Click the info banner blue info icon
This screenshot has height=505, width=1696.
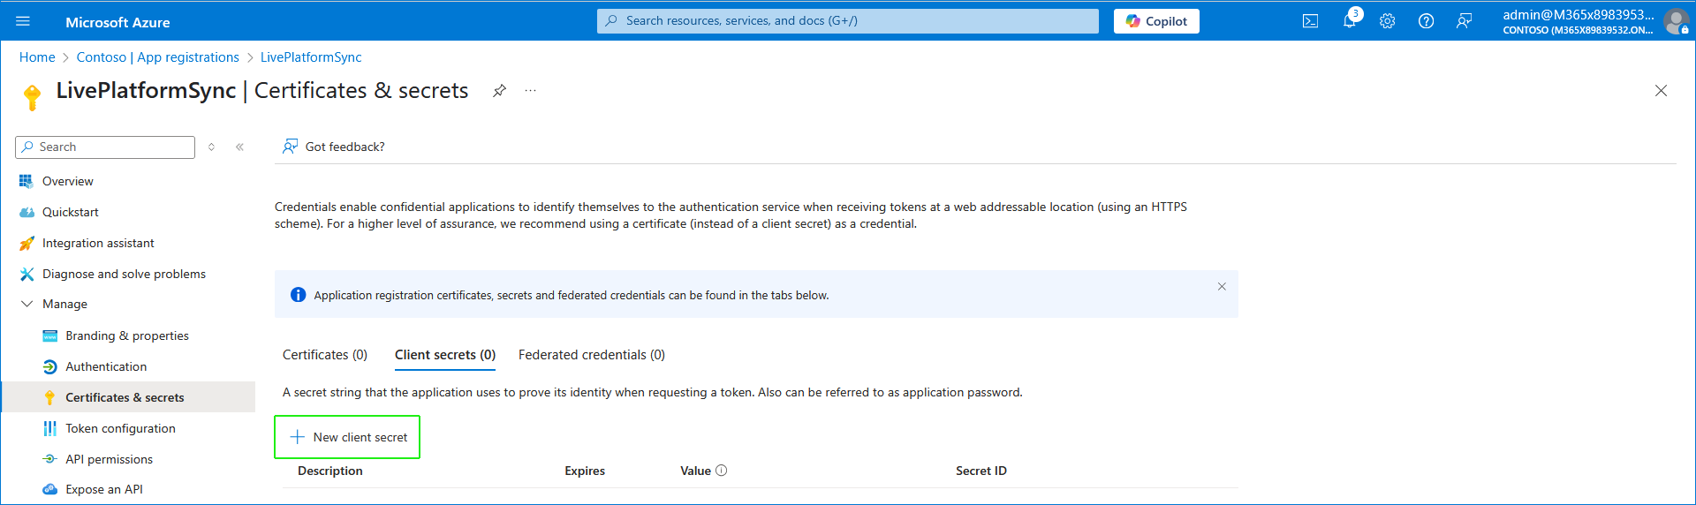pos(298,295)
